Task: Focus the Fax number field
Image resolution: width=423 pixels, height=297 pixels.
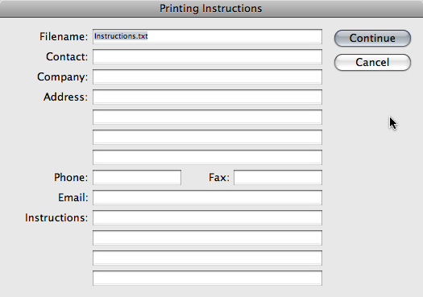Action: [x=278, y=177]
